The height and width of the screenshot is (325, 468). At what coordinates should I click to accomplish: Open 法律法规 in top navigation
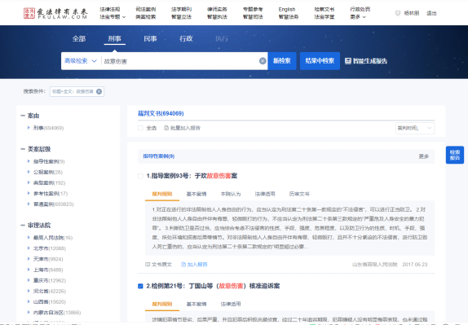coord(110,9)
